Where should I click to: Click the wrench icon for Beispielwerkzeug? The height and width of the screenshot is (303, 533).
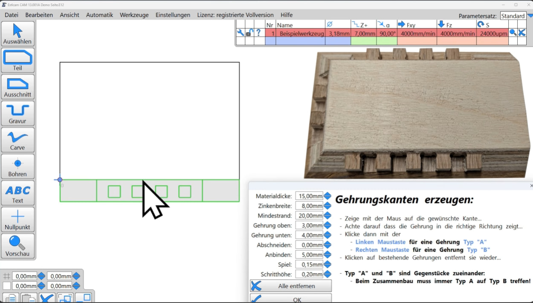click(x=240, y=33)
